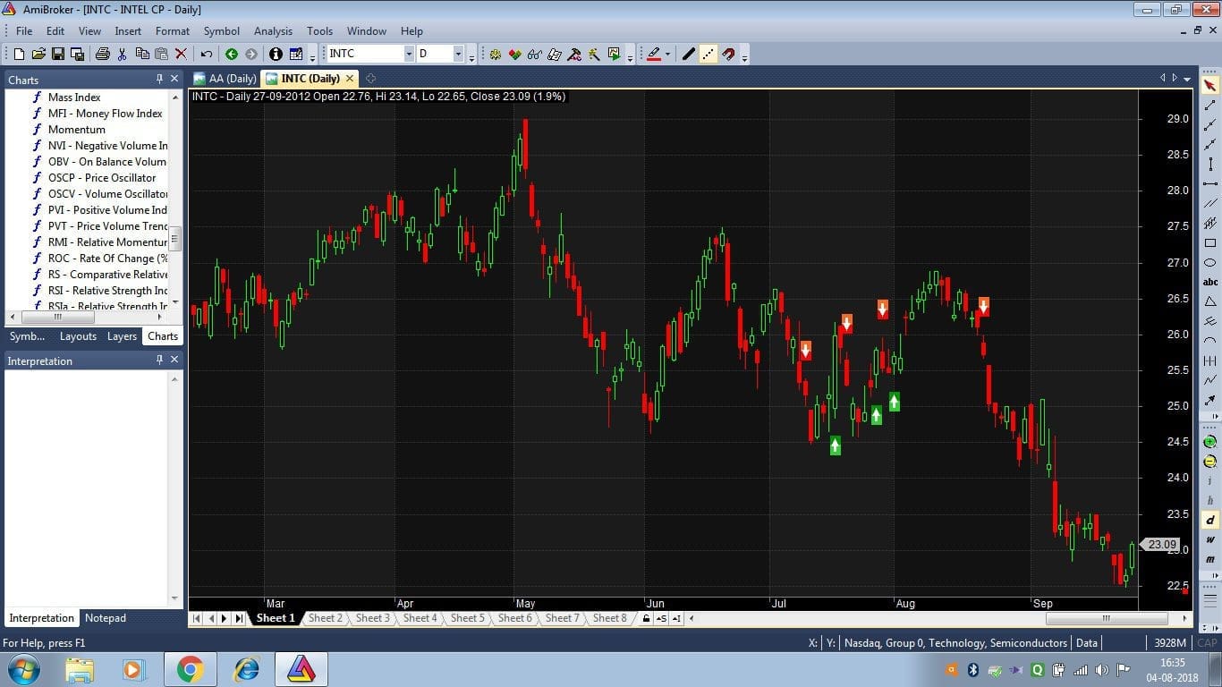Select Mass Index chart item
This screenshot has width=1222, height=687.
tap(74, 98)
